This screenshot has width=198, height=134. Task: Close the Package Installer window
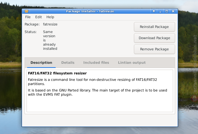pos(173,11)
